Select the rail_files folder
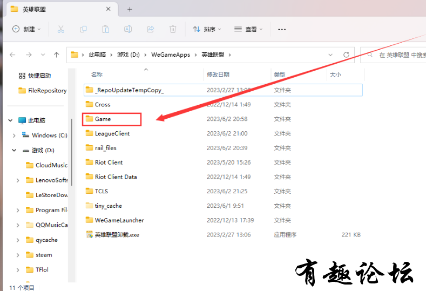Image resolution: width=426 pixels, height=291 pixels. (223, 148)
